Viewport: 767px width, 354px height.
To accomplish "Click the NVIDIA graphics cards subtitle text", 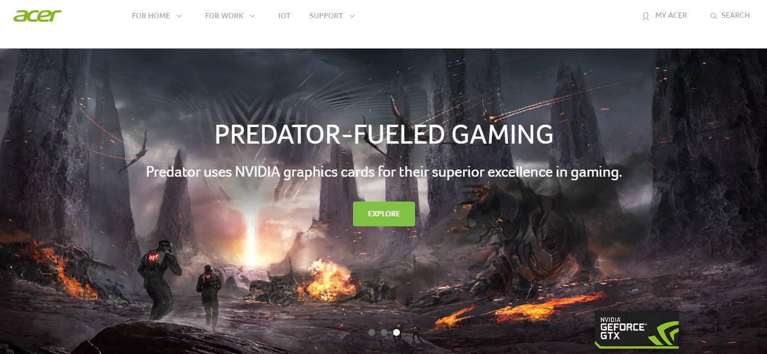I will click(384, 173).
